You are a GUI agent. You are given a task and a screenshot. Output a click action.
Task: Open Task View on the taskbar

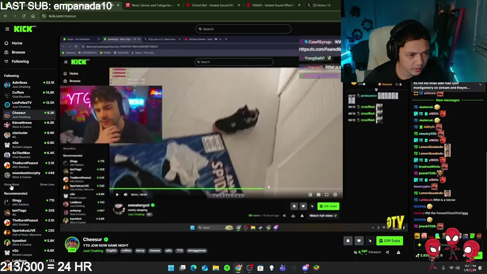coord(183,268)
